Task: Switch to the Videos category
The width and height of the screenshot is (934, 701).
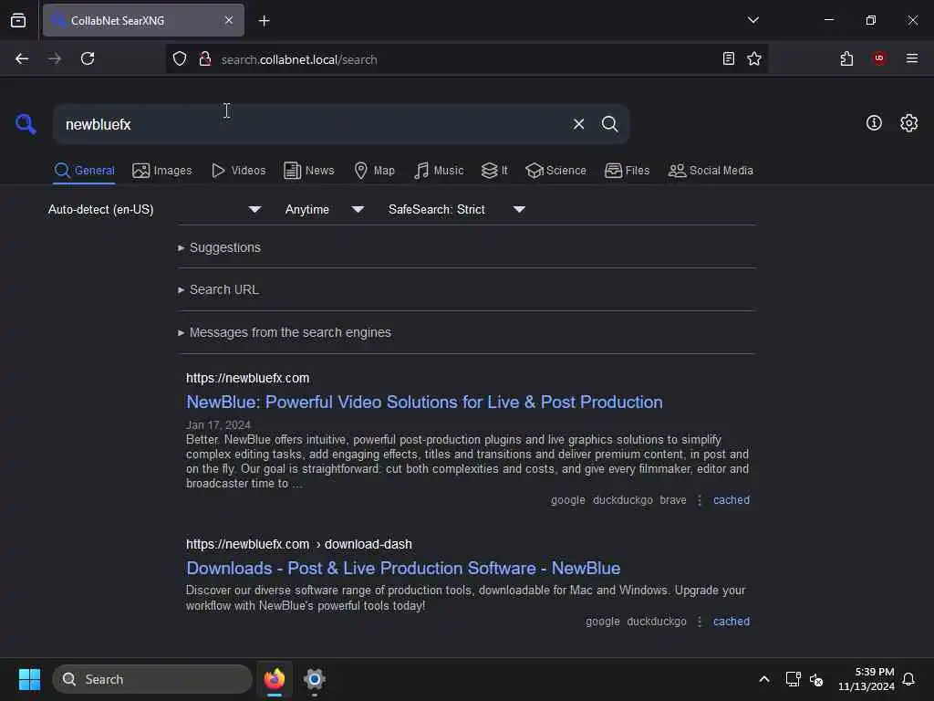Action: pyautogui.click(x=238, y=171)
